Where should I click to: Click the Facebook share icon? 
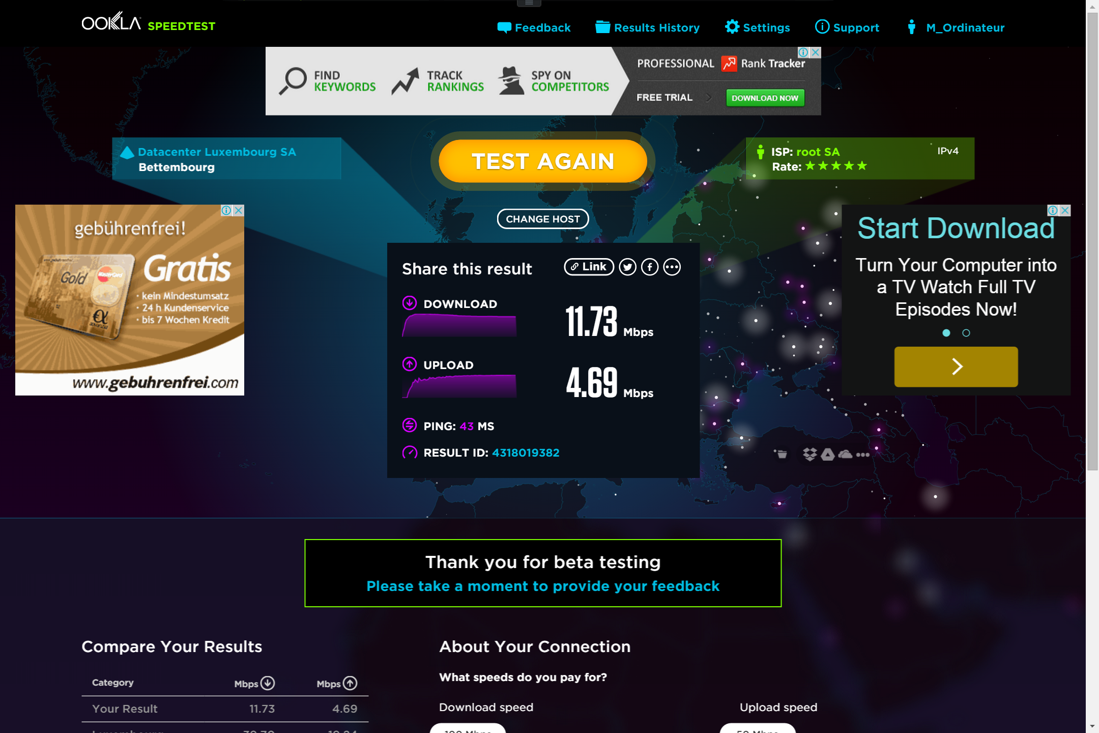click(649, 267)
